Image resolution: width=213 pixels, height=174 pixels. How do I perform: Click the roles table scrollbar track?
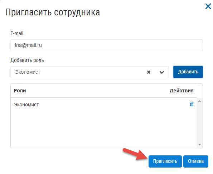tap(199, 123)
